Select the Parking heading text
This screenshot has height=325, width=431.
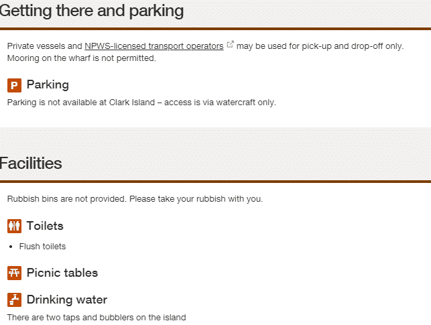tap(48, 84)
